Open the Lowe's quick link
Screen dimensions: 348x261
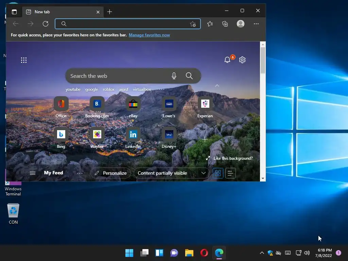click(169, 107)
